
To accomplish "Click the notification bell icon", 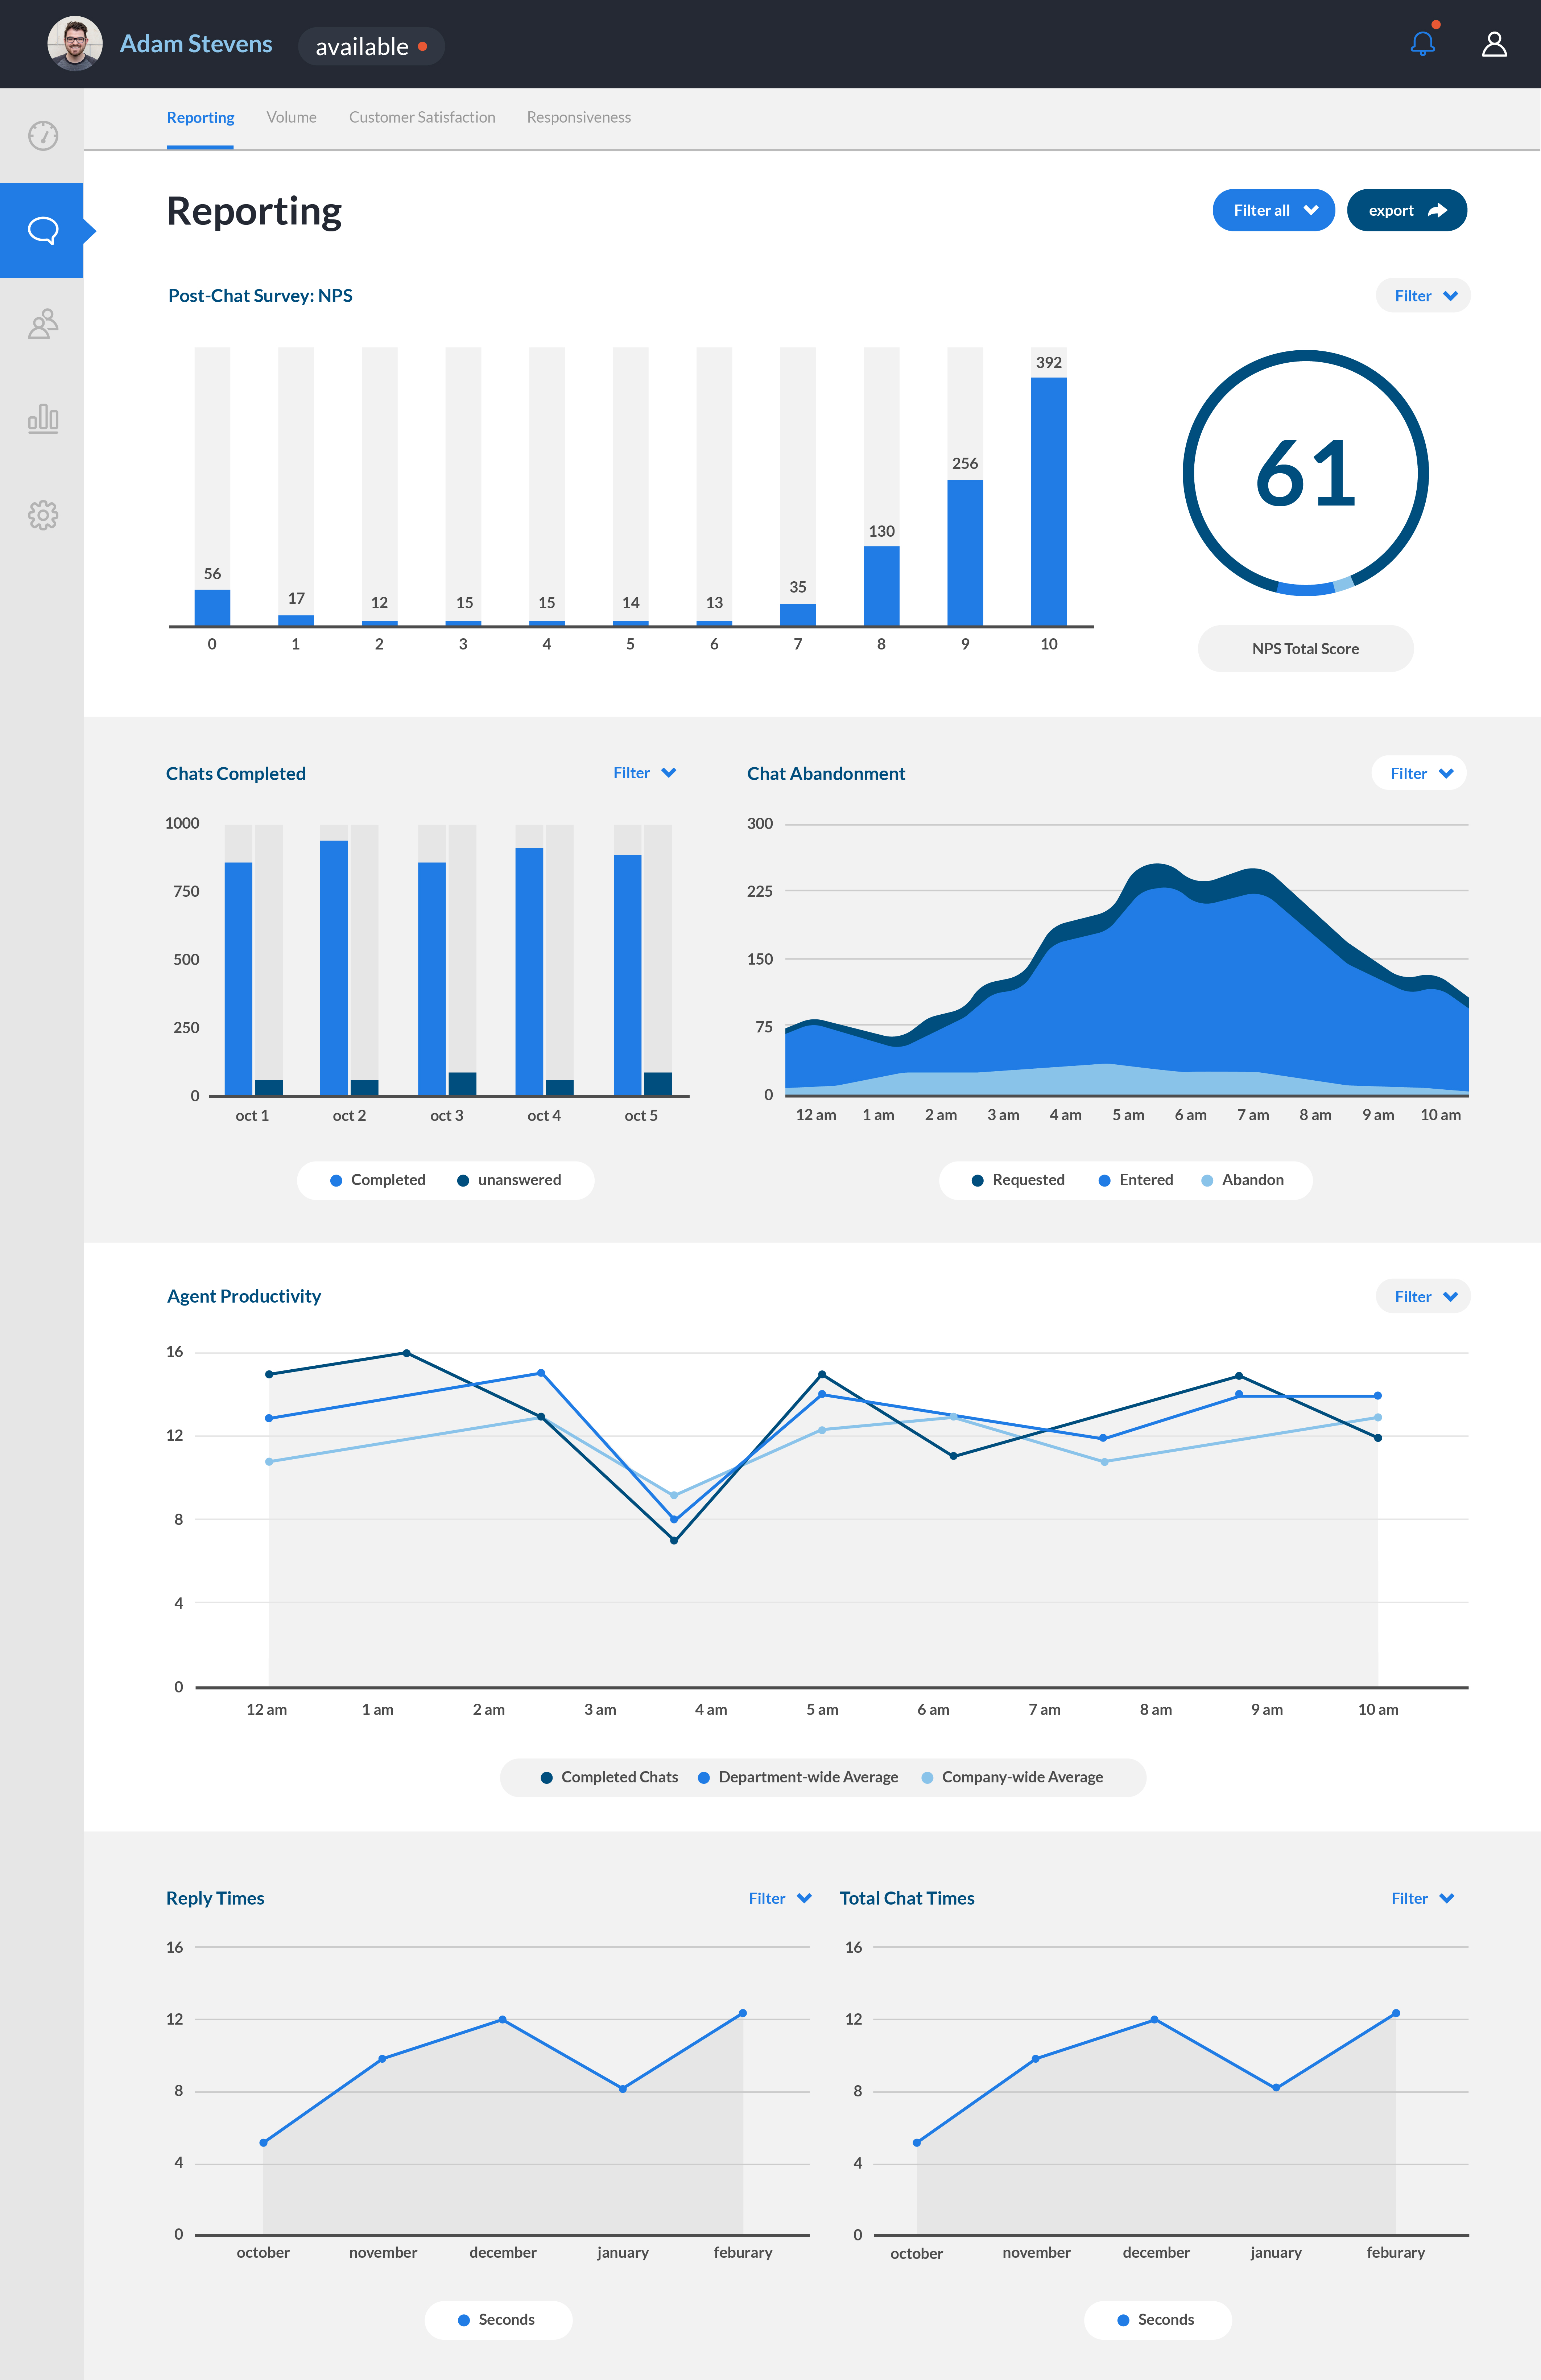I will pyautogui.click(x=1422, y=44).
